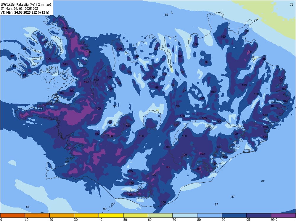Click the '(+12 h)' forecast offset text
The image size is (296, 222).
pyautogui.click(x=44, y=12)
